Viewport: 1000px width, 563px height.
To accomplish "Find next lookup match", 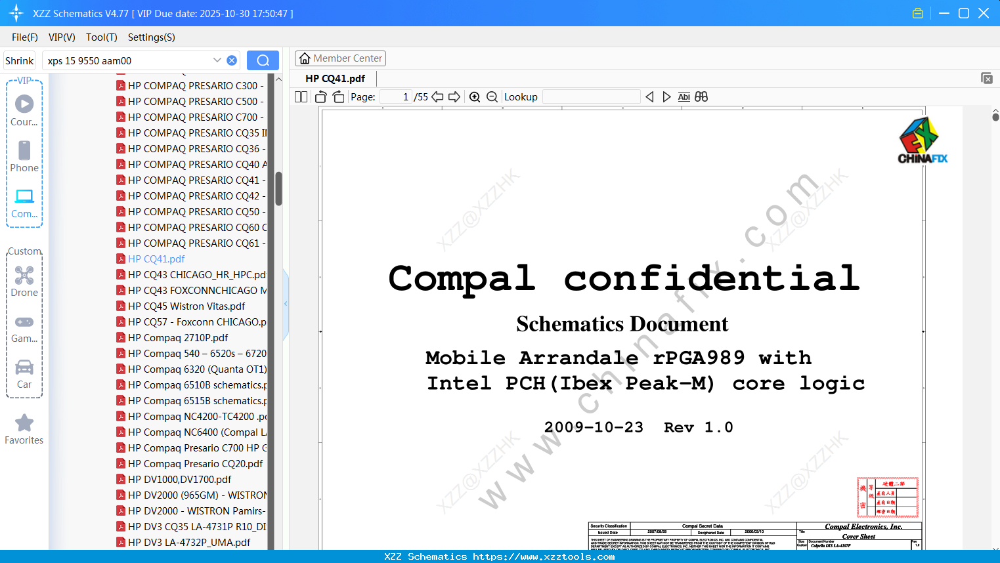I will [x=666, y=96].
